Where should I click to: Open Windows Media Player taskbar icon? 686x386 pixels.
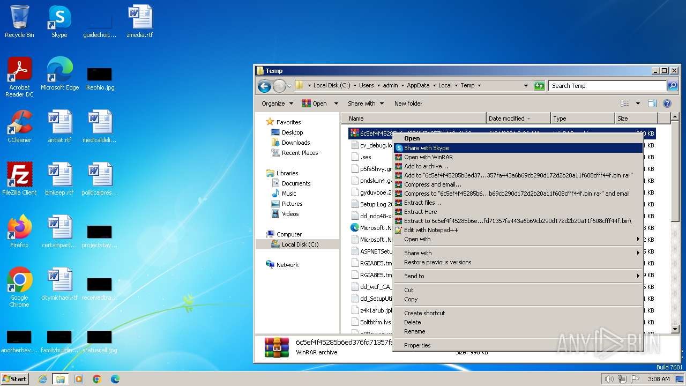(79, 379)
